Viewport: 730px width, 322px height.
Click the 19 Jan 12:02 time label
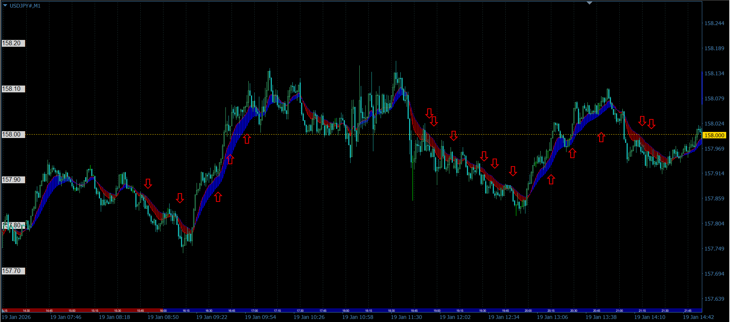455,317
